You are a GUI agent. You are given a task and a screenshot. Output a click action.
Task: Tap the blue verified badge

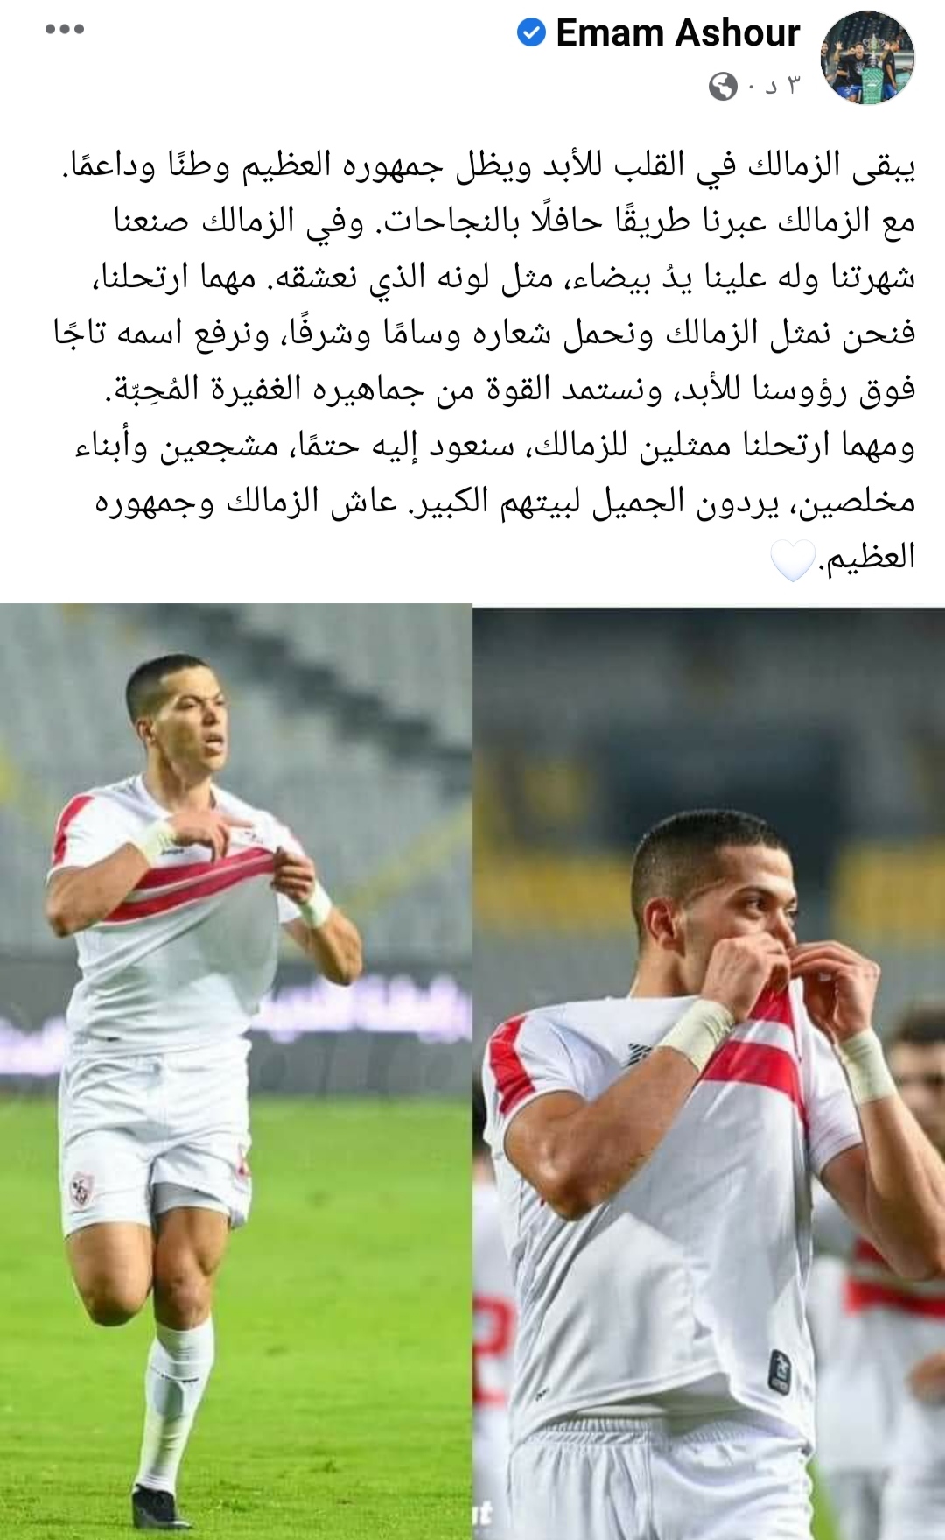coord(531,33)
